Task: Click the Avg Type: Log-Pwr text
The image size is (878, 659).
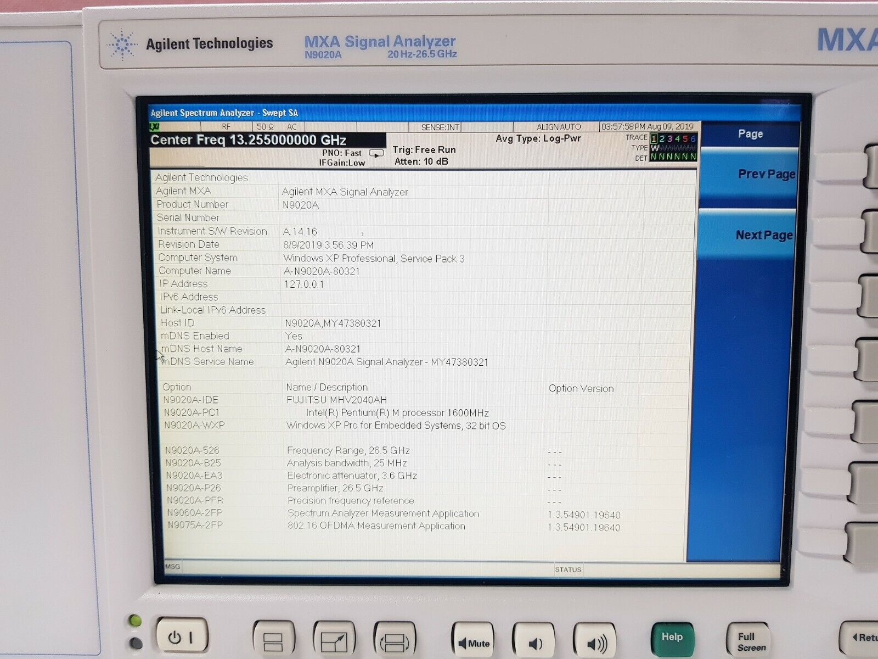Action: [538, 138]
